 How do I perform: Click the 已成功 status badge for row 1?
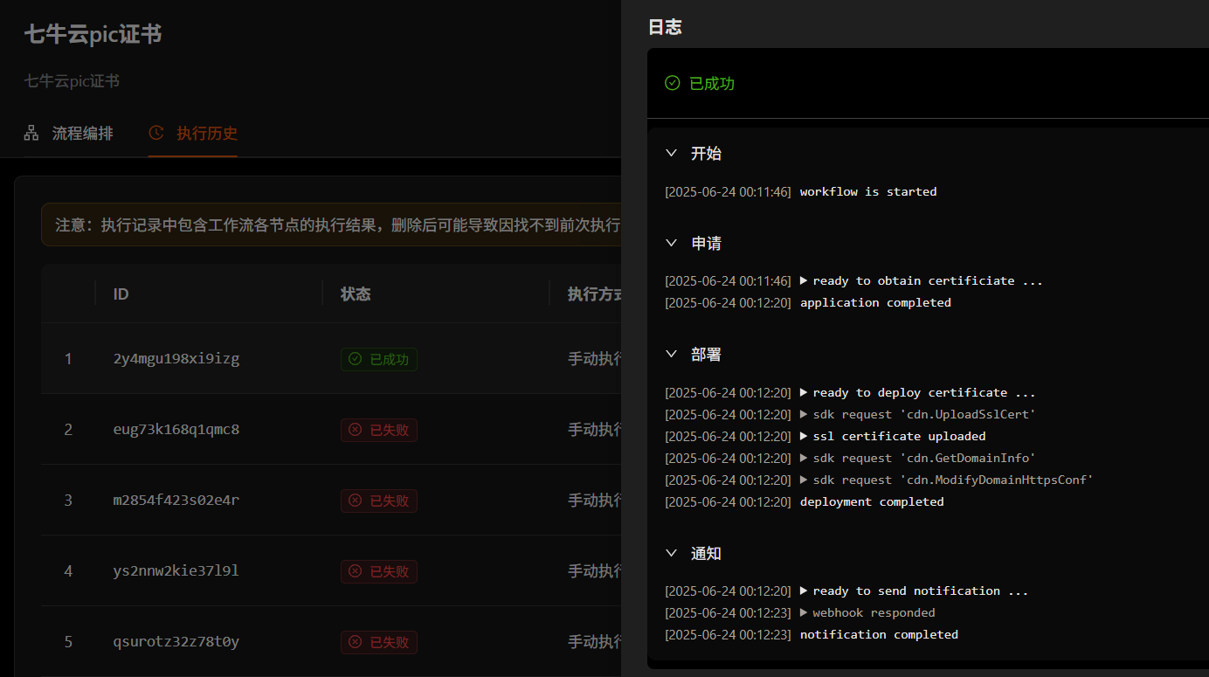379,359
